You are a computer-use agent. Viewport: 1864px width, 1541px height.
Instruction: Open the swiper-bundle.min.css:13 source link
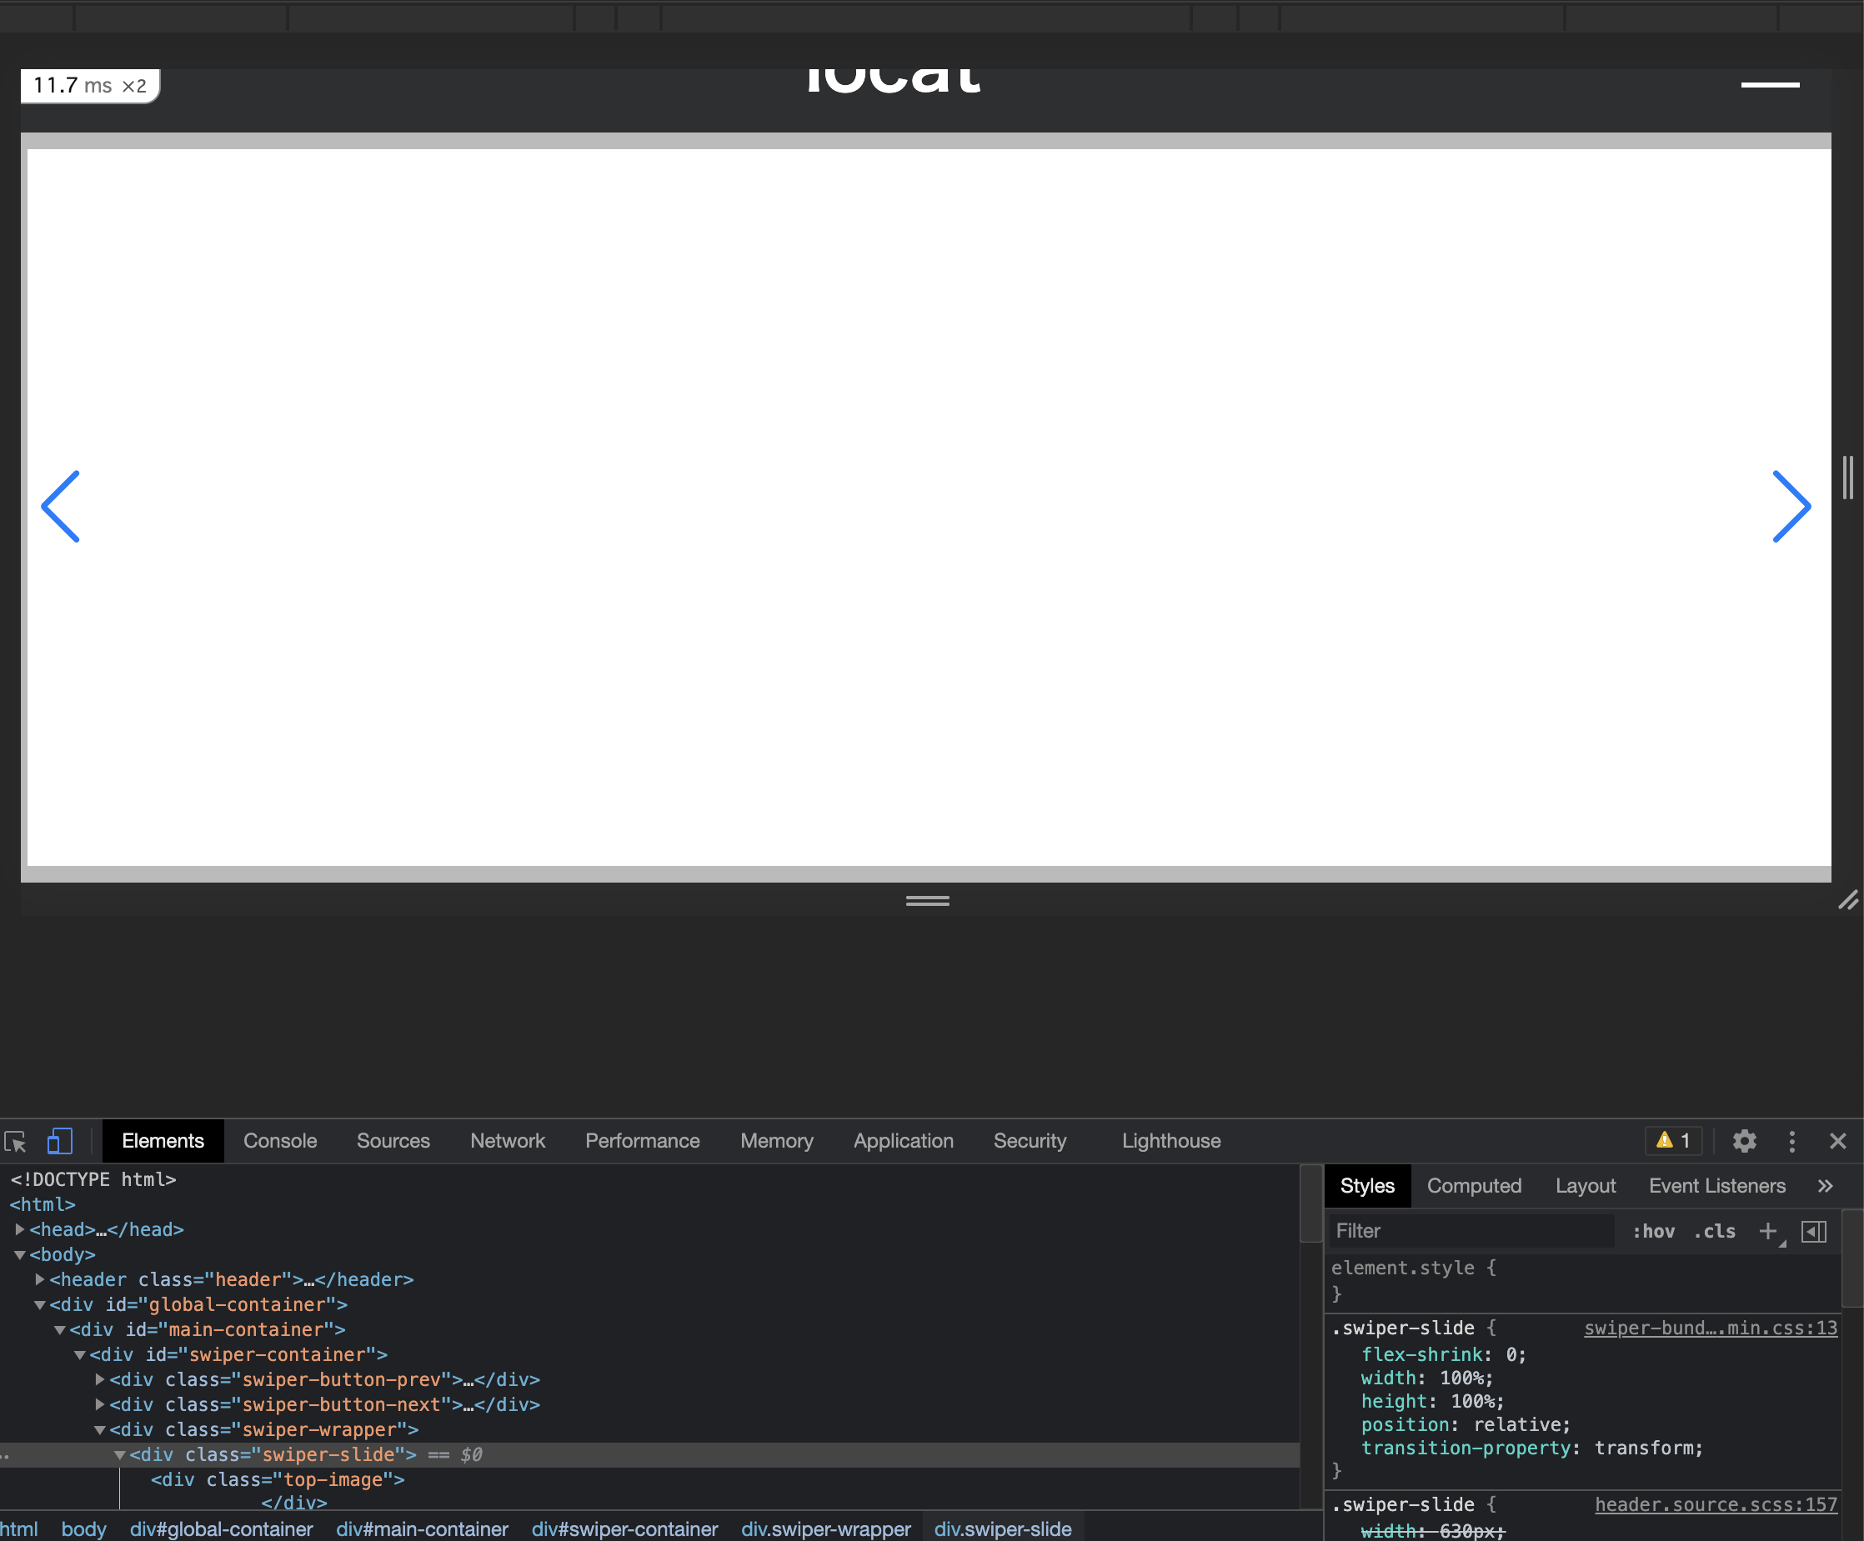[1710, 1328]
